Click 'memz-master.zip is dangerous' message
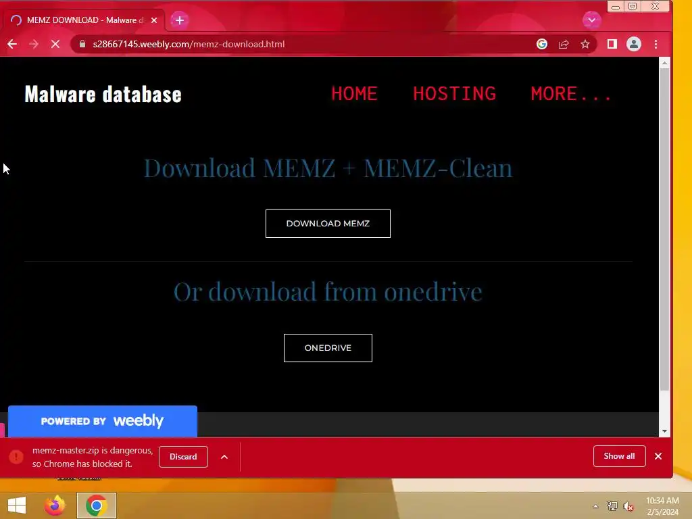692x519 pixels. point(93,457)
